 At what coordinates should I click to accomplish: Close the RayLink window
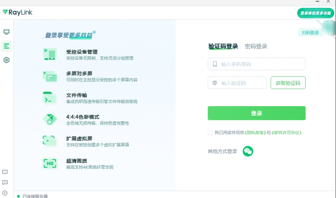(x=328, y=1)
